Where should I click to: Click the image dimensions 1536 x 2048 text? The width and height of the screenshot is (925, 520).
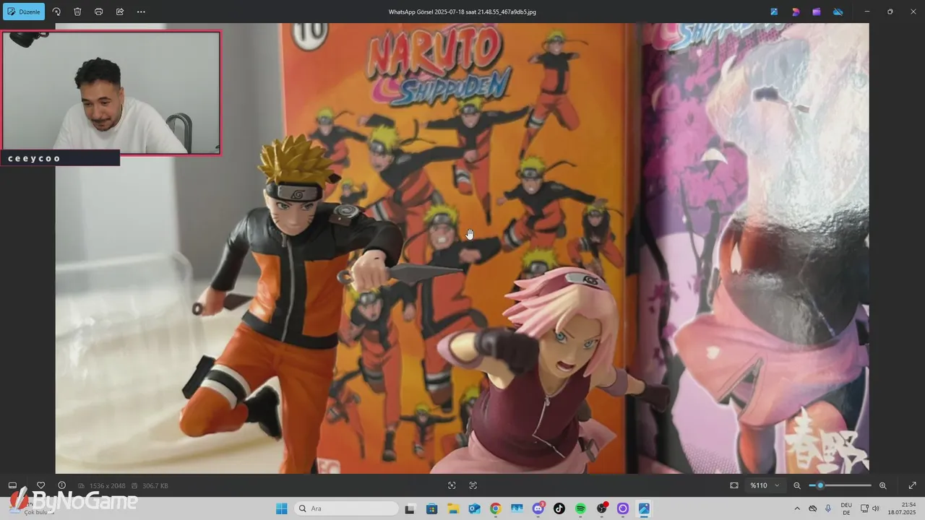coord(107,486)
